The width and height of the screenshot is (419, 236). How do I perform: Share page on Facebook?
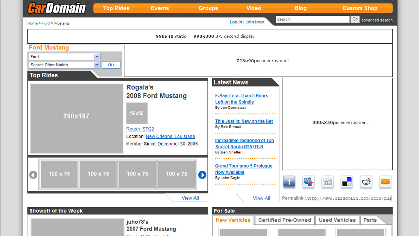[289, 182]
